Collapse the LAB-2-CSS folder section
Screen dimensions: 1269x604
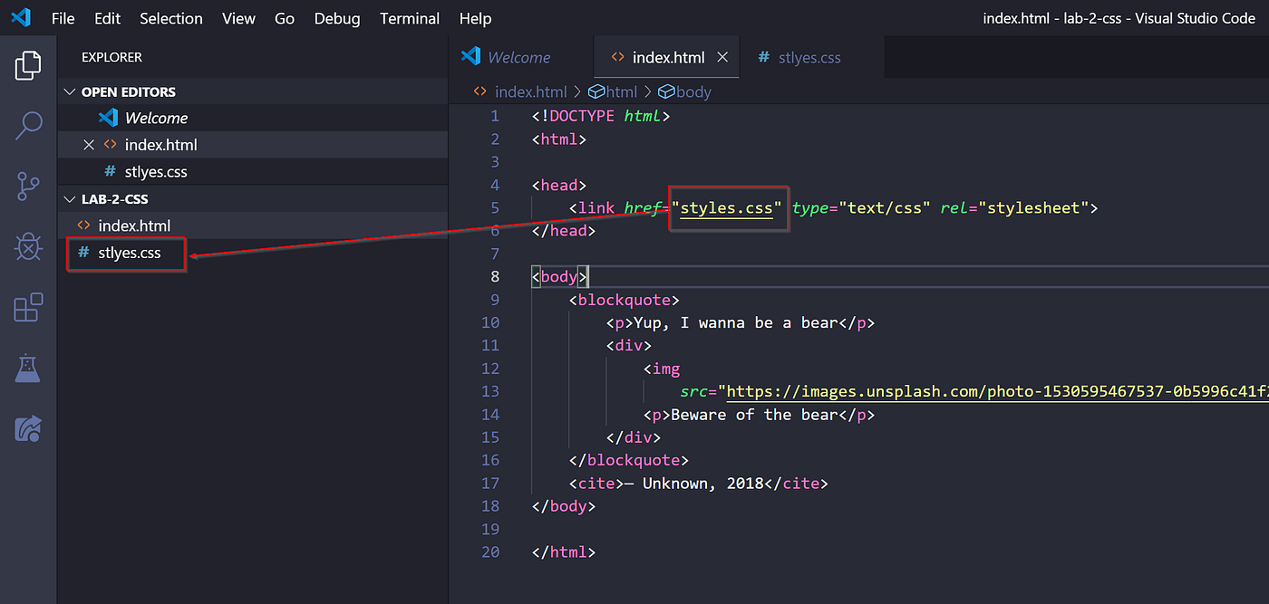[x=70, y=199]
